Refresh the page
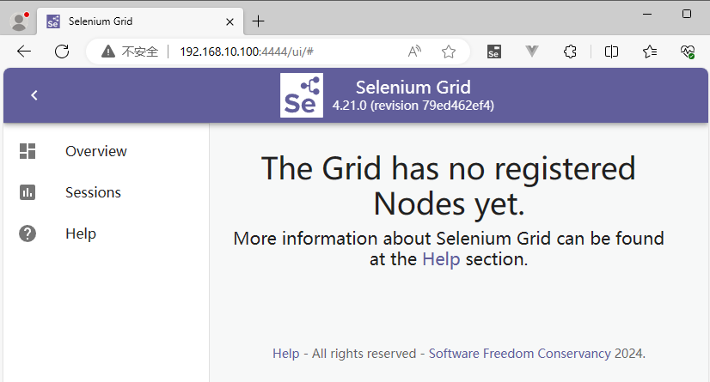 pyautogui.click(x=62, y=52)
